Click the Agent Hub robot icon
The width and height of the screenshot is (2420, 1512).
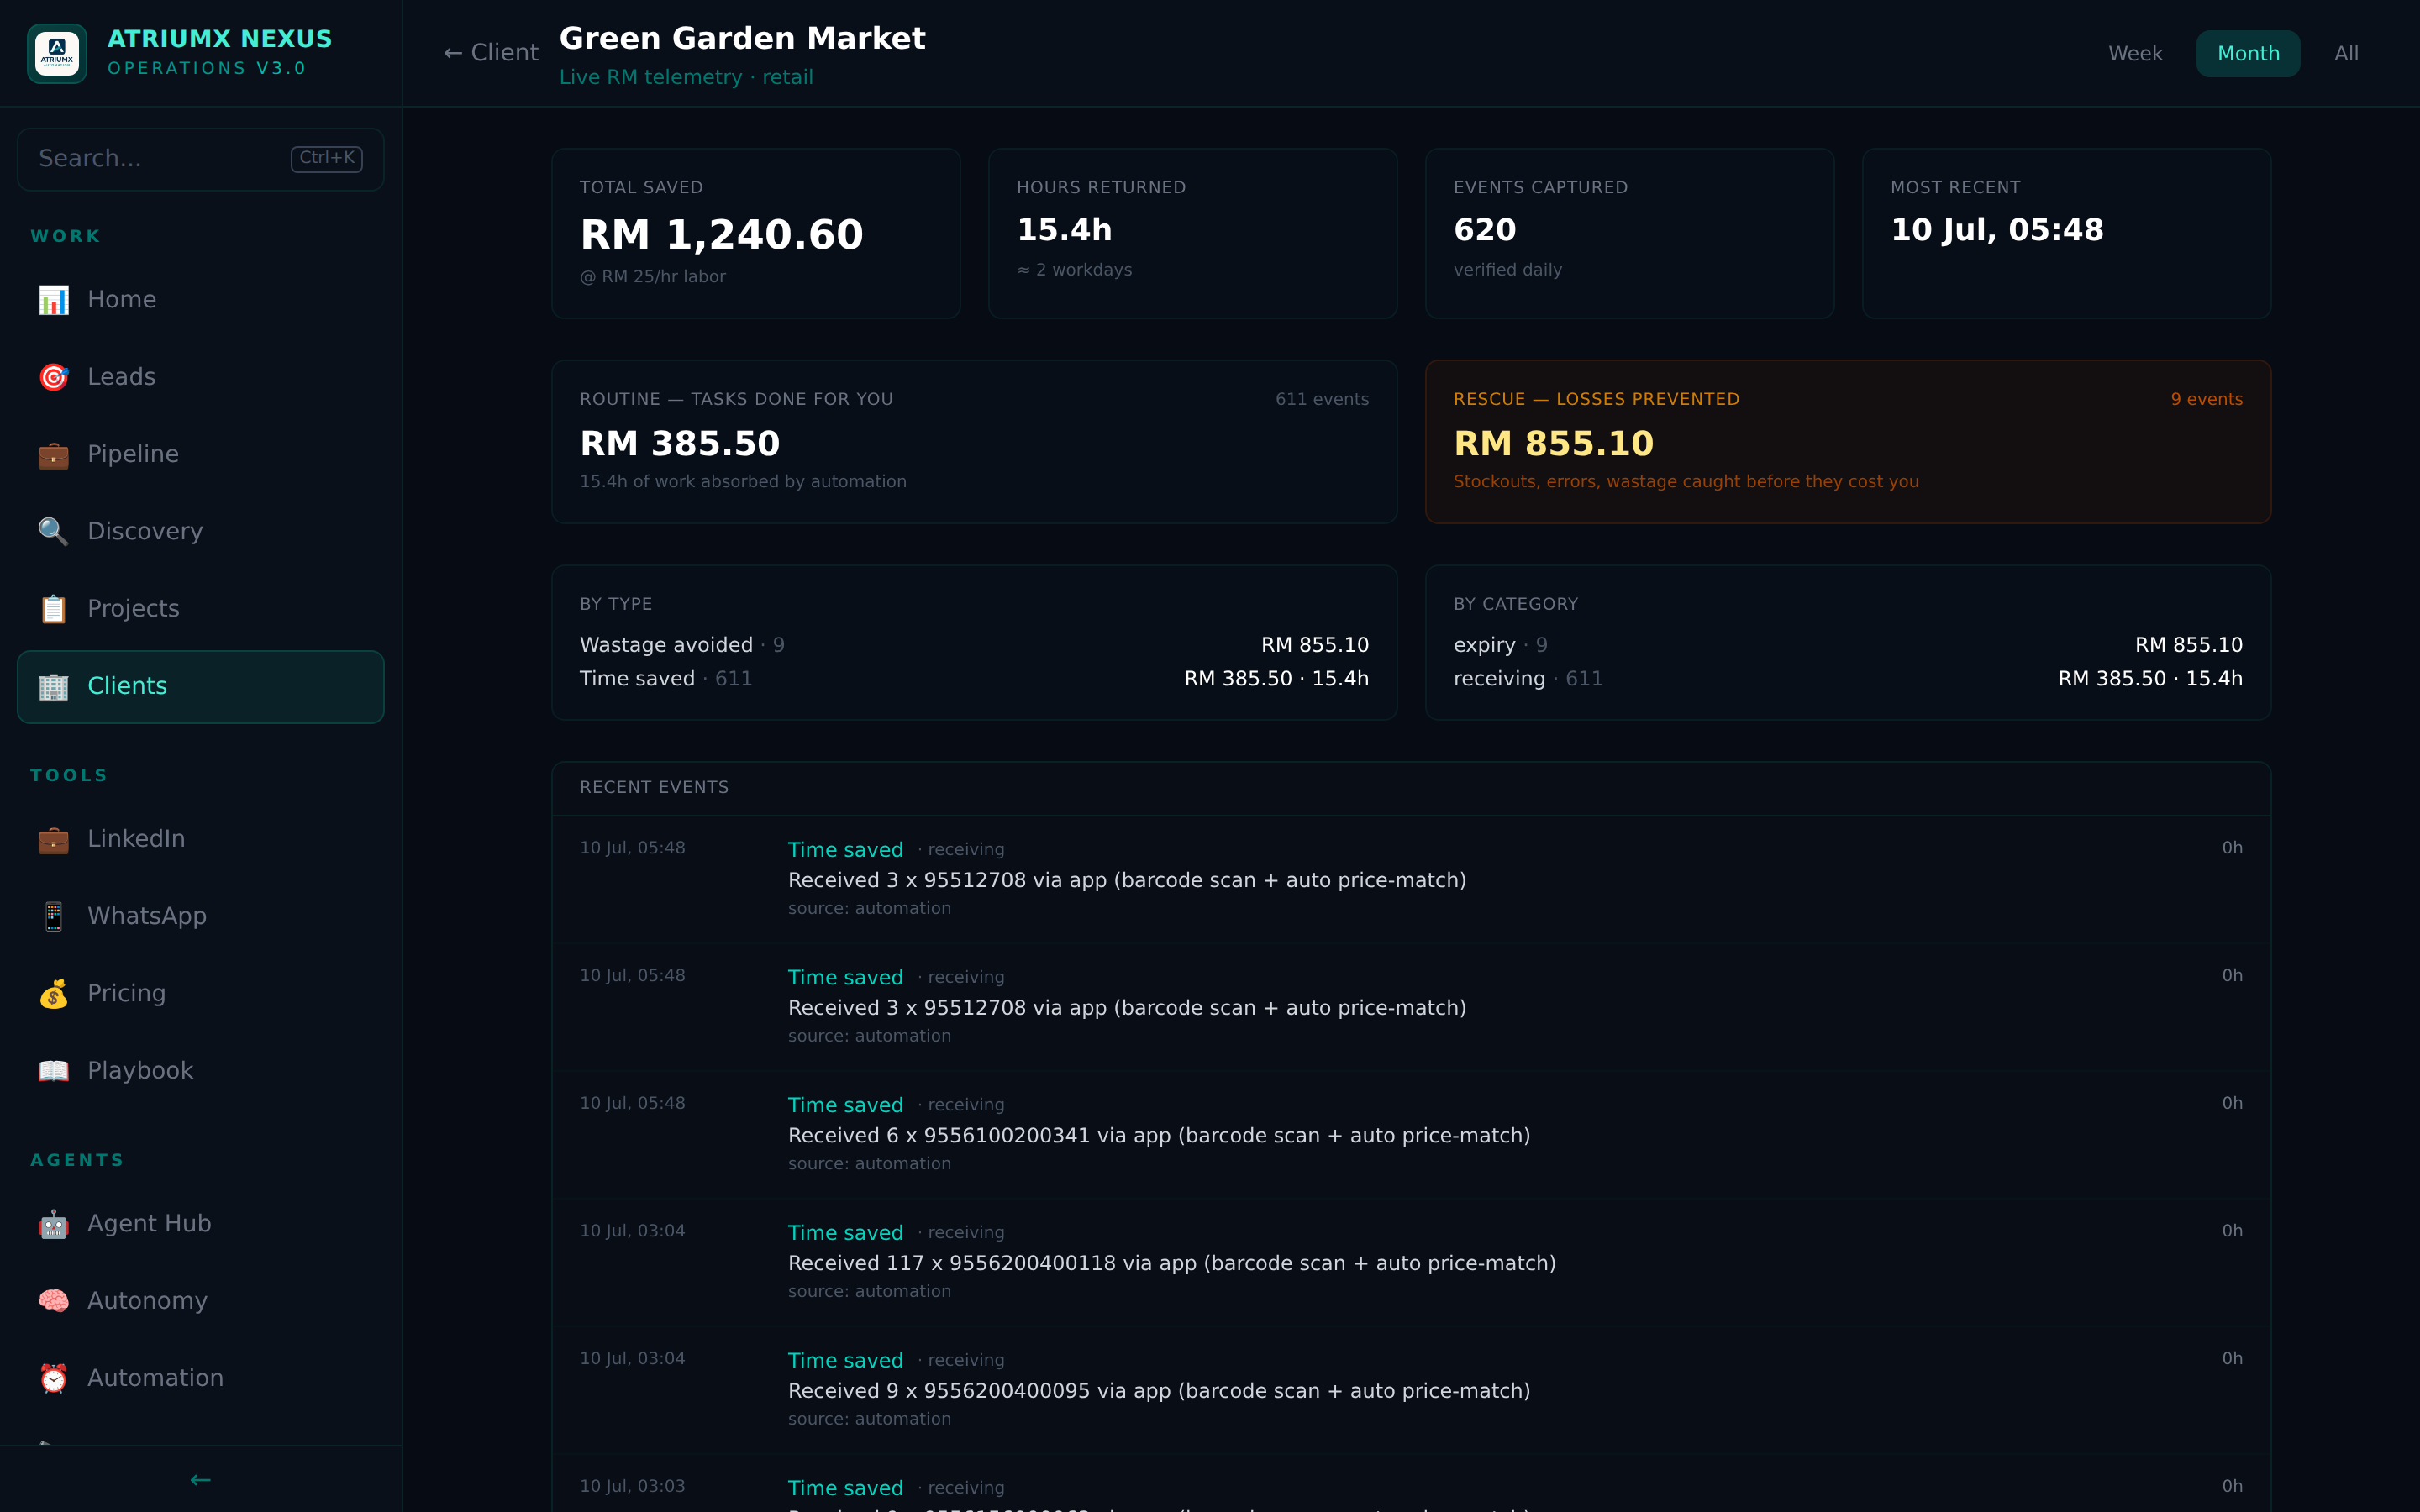pyautogui.click(x=53, y=1224)
